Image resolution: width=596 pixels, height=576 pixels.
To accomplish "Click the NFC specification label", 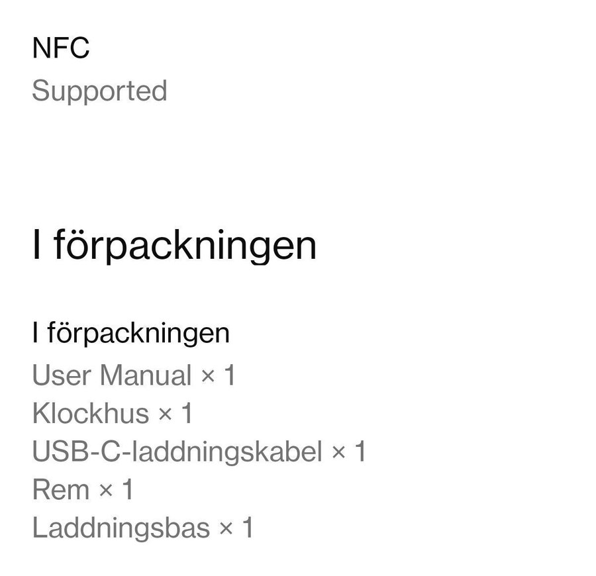I will coord(60,48).
